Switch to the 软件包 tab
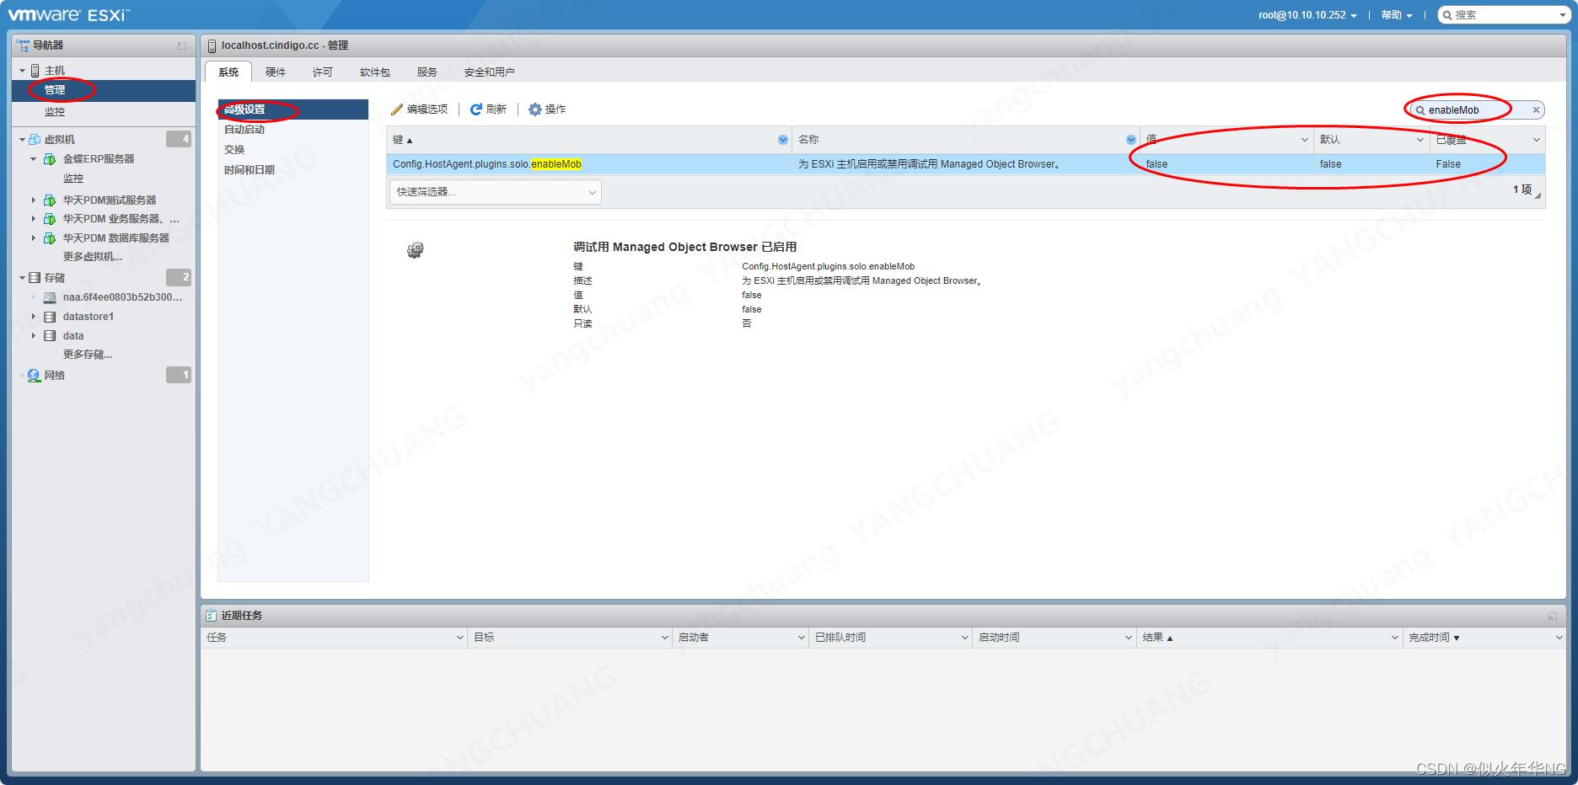This screenshot has width=1578, height=785. point(375,72)
